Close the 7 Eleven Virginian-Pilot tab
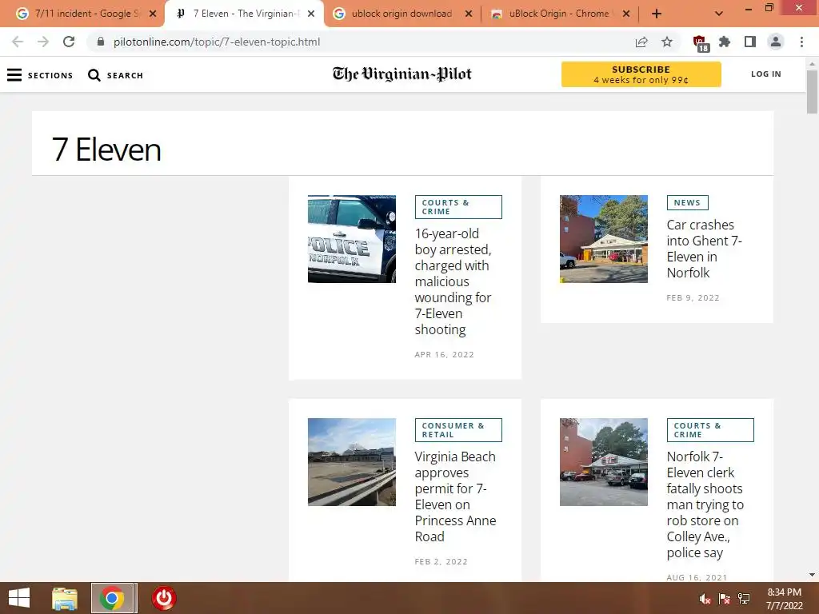Image resolution: width=819 pixels, height=614 pixels. (311, 14)
